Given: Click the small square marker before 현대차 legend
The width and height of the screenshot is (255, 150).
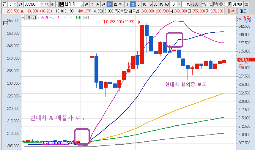Looking at the screenshot, I should (x=23, y=18).
